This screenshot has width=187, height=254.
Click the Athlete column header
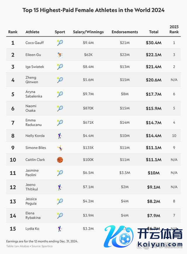[x=32, y=32]
